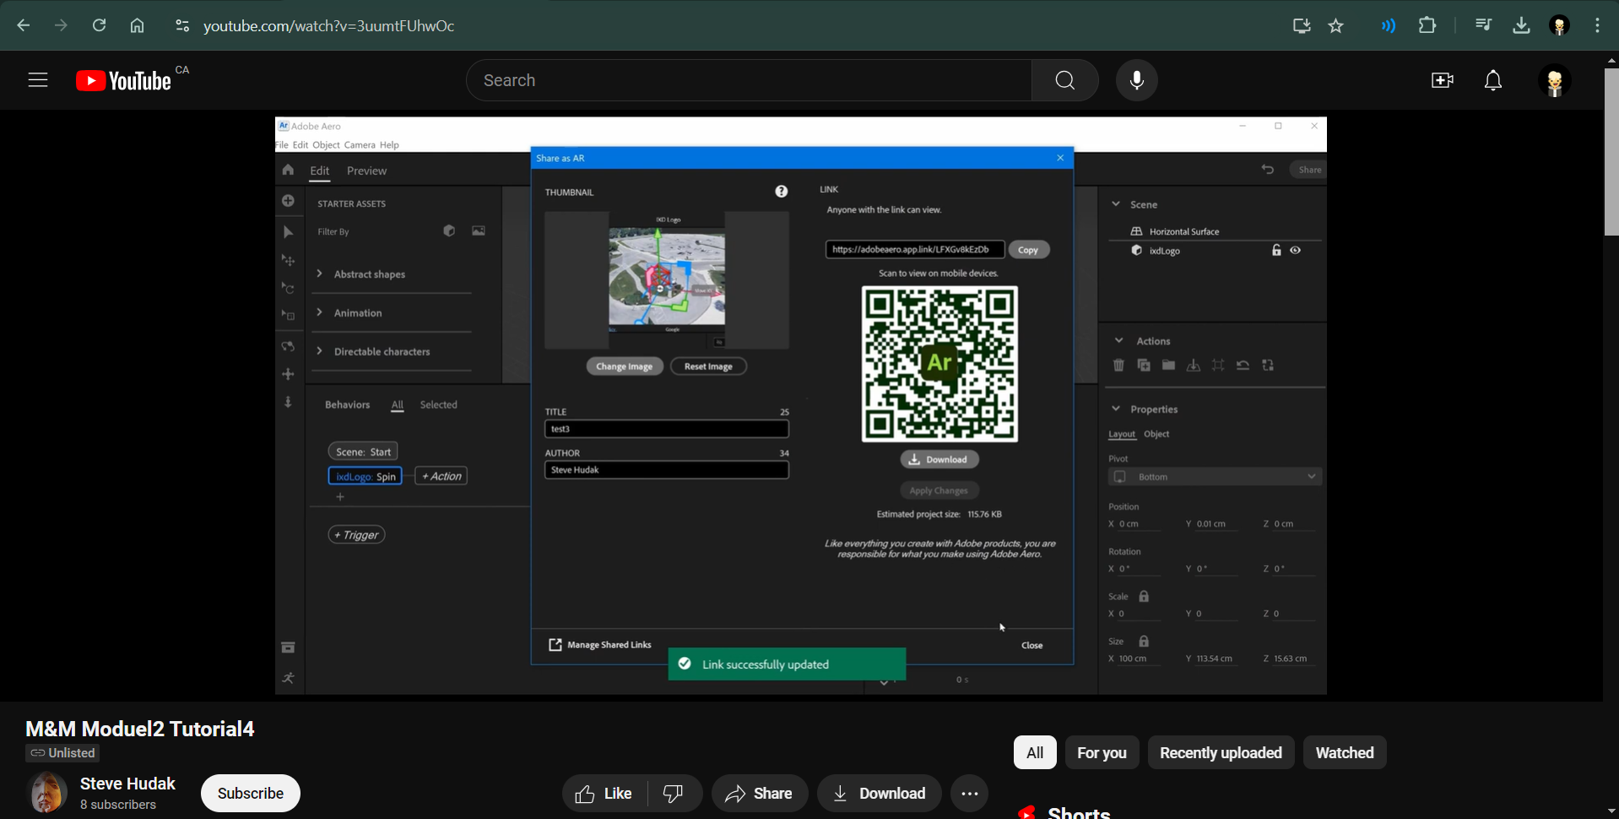Subscribe to Steve Hudak channel
1619x819 pixels.
point(250,794)
